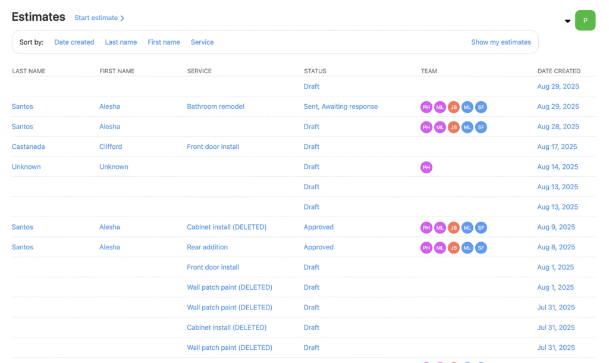Image resolution: width=609 pixels, height=363 pixels.
Task: Click the blue ML avatar on Aug 28 row
Action: pyautogui.click(x=467, y=127)
